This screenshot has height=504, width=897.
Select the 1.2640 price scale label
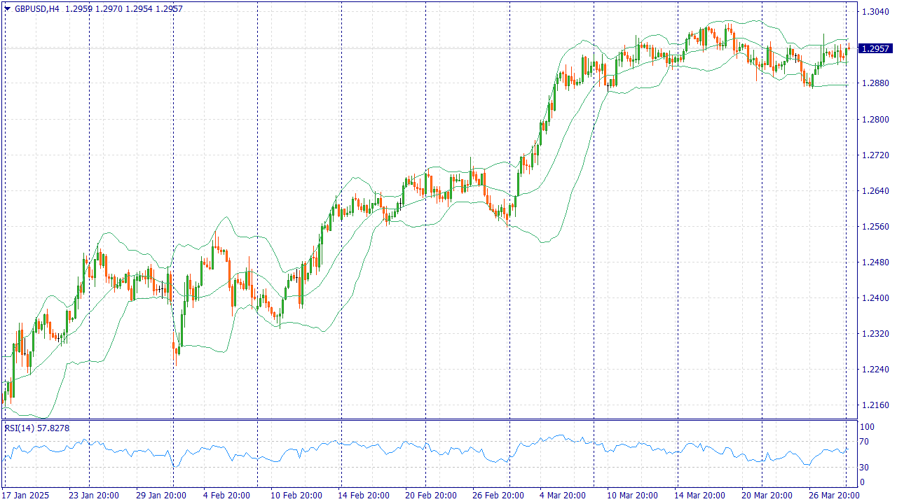(x=876, y=191)
